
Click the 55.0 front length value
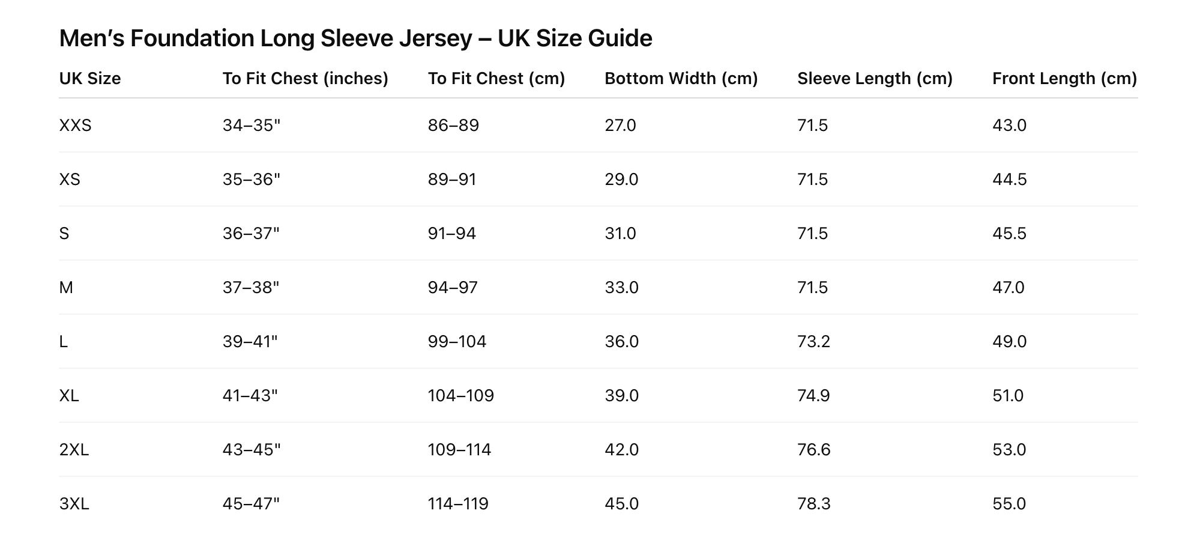coord(1009,504)
